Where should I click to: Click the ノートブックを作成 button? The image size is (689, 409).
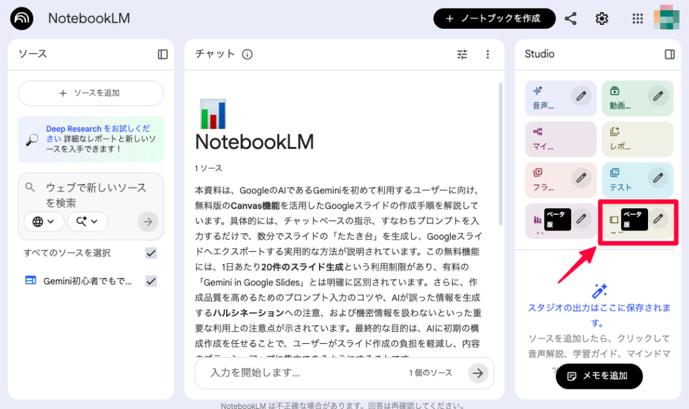(x=495, y=18)
